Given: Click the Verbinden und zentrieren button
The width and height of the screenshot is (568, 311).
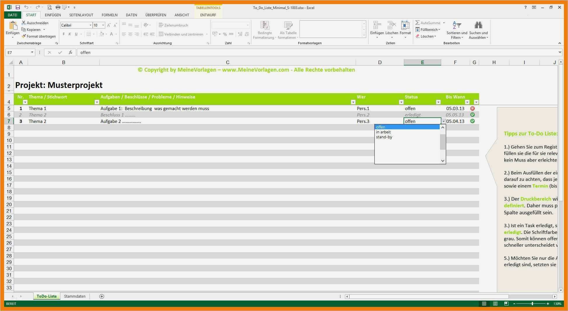Looking at the screenshot, I should 181,34.
